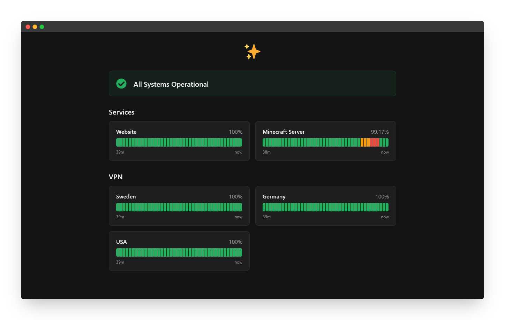Click the All Systems Operational text
Image resolution: width=505 pixels, height=320 pixels.
point(171,84)
